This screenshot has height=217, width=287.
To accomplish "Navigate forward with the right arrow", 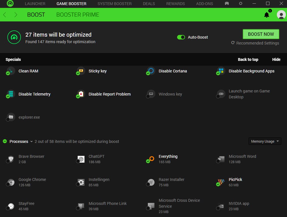I will (x=16, y=15).
